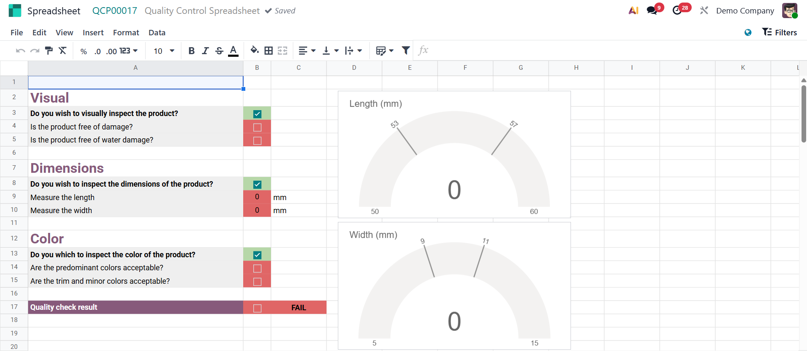
Task: Open the font size dropdown
Action: pos(164,51)
